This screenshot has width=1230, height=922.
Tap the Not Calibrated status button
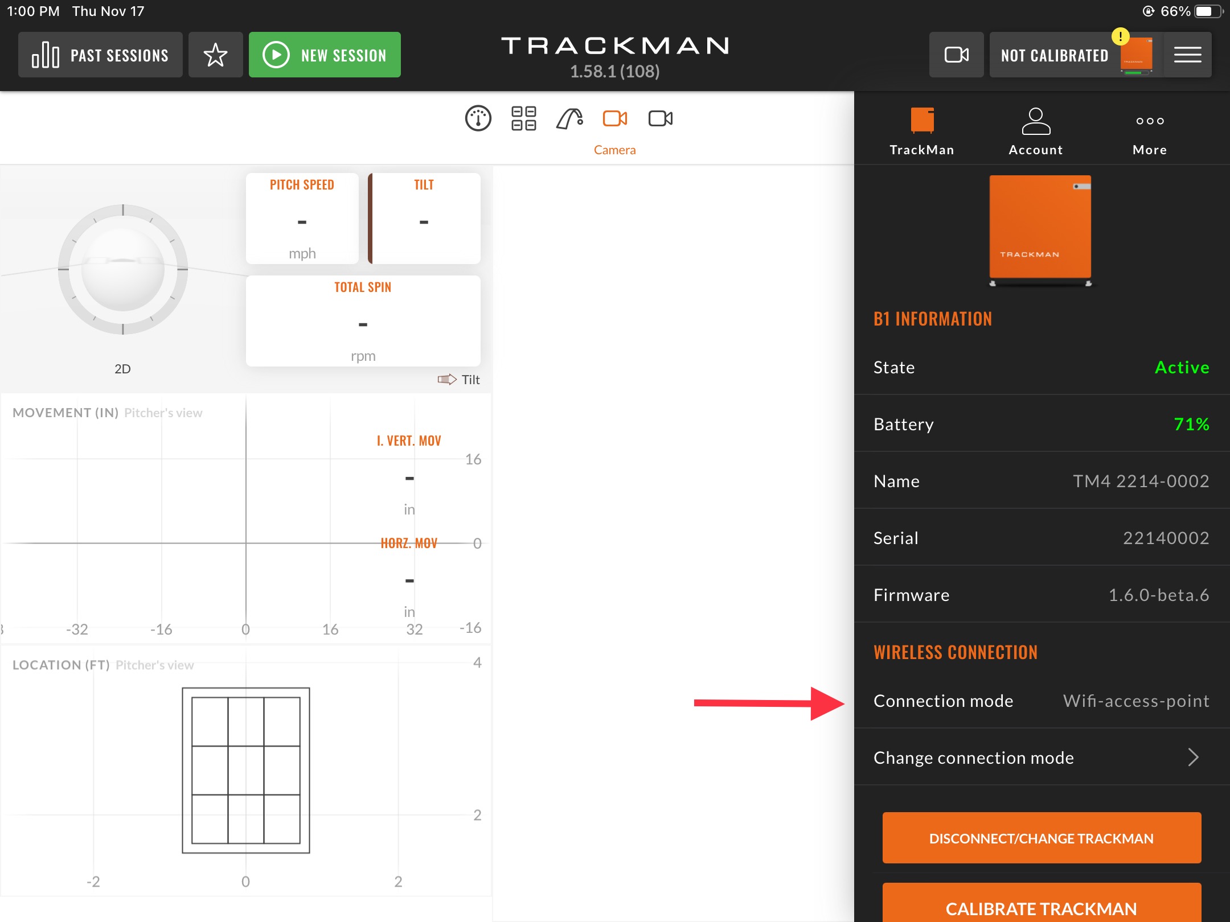click(1076, 55)
